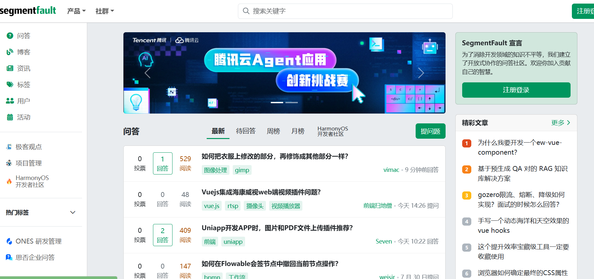Viewport: 594px width, 279px height.
Task: Select second banner slide indicator
Action: [292, 103]
